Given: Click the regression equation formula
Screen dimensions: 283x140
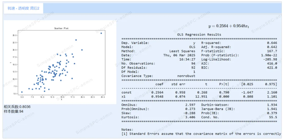Looking at the screenshot, I should click(229, 26).
